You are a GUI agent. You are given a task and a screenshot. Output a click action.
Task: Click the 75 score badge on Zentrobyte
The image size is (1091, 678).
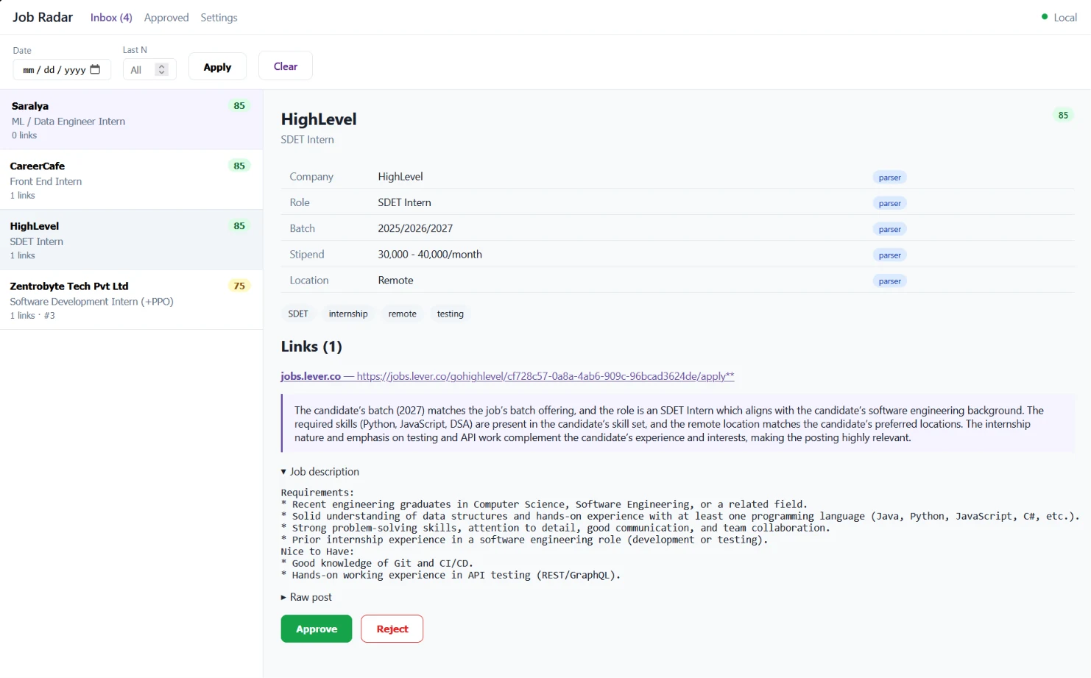(x=239, y=286)
